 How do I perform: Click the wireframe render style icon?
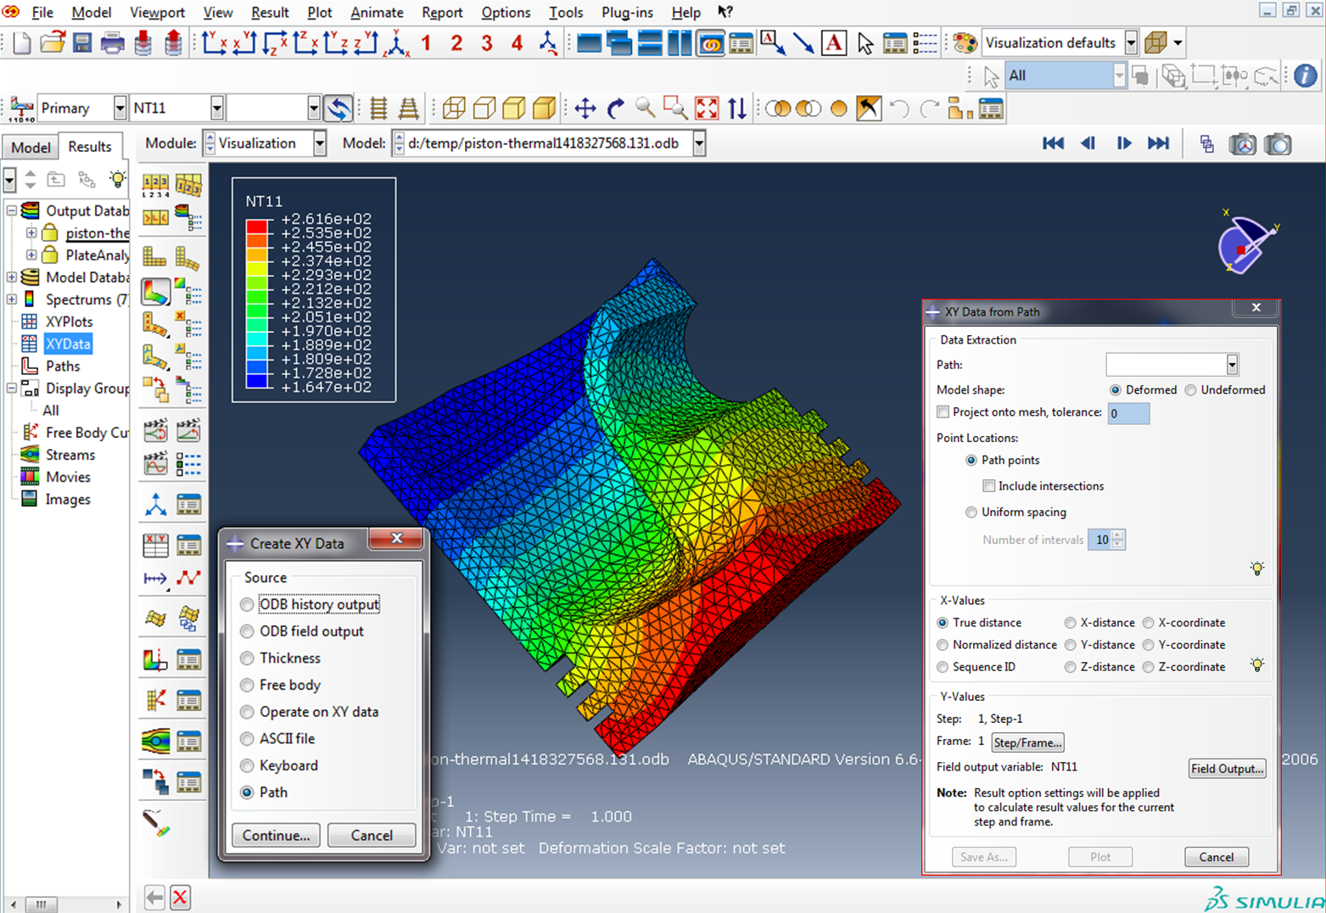pyautogui.click(x=454, y=109)
